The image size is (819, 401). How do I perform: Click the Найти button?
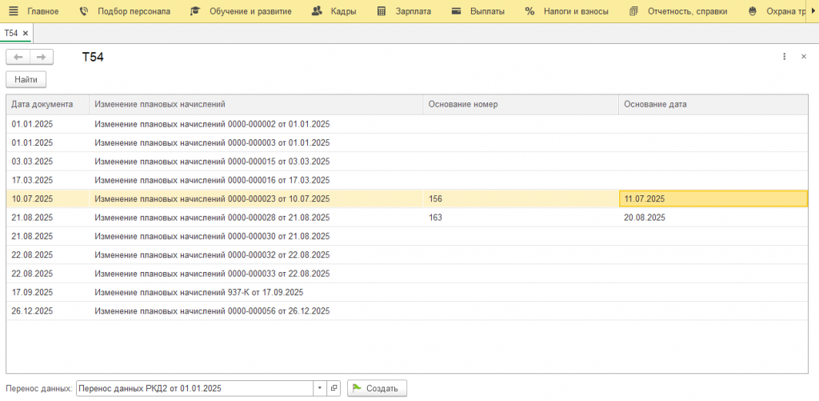pyautogui.click(x=26, y=79)
